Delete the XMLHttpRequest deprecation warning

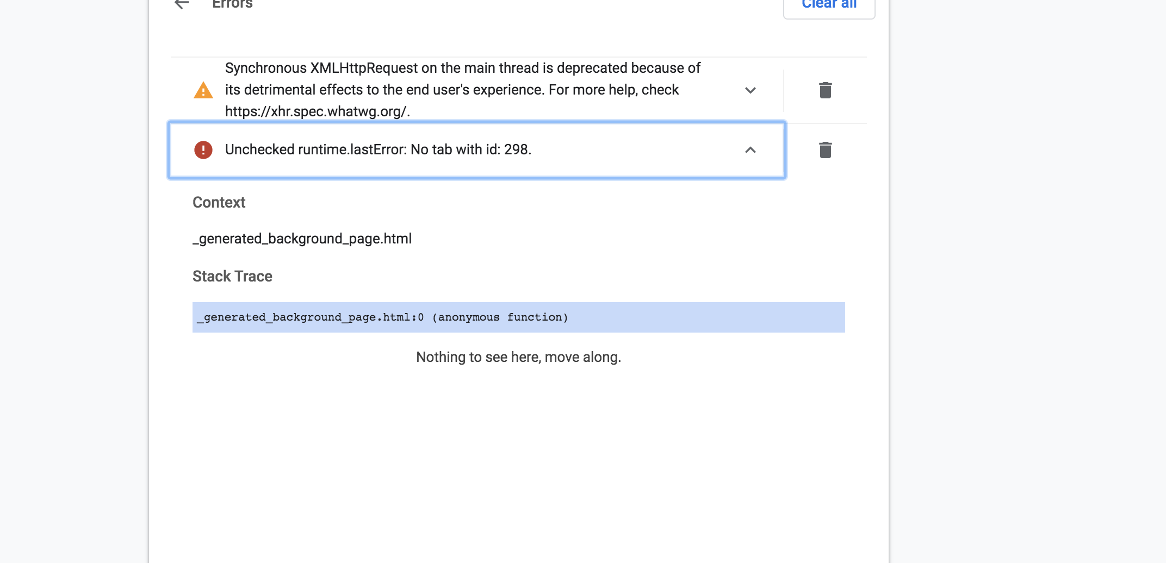(x=826, y=90)
